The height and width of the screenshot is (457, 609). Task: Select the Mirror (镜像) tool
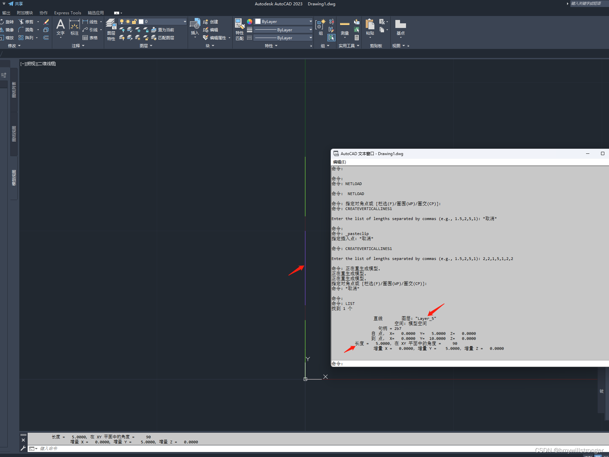click(x=10, y=30)
